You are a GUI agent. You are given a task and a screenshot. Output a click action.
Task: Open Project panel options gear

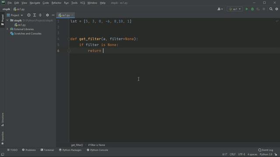47,15
